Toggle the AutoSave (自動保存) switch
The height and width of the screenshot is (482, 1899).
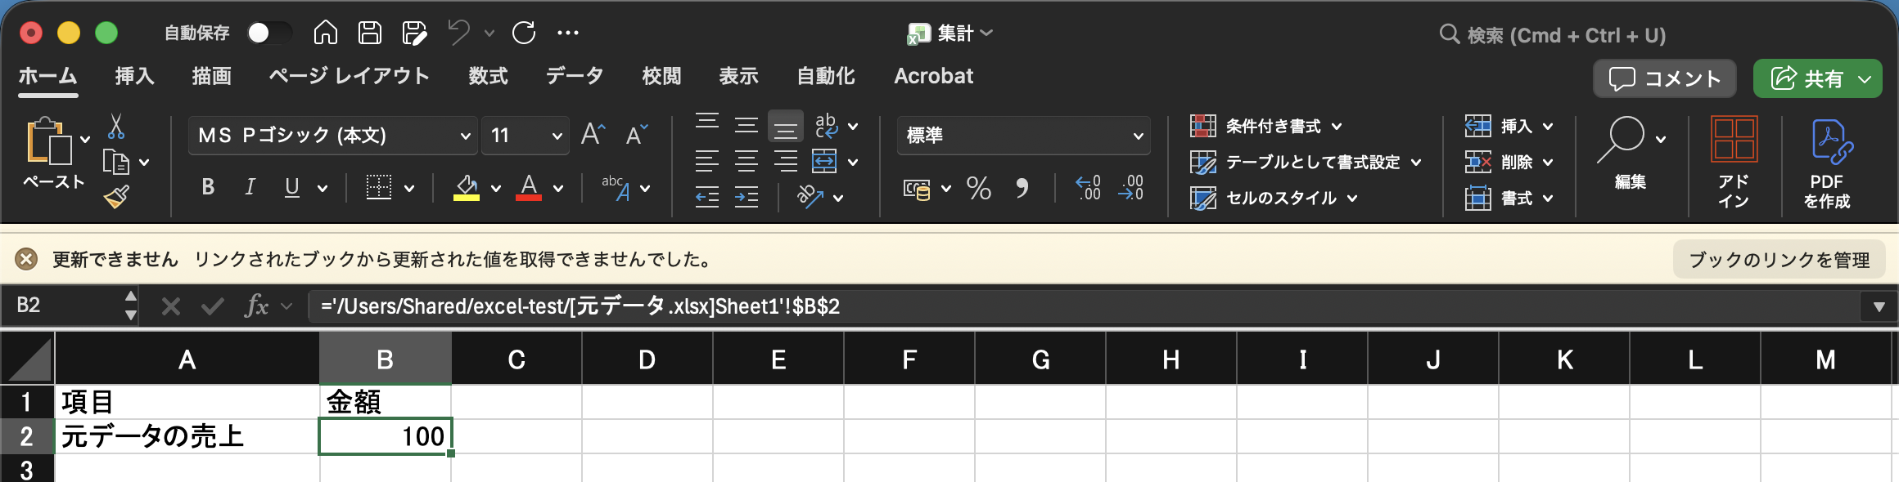pos(269,33)
